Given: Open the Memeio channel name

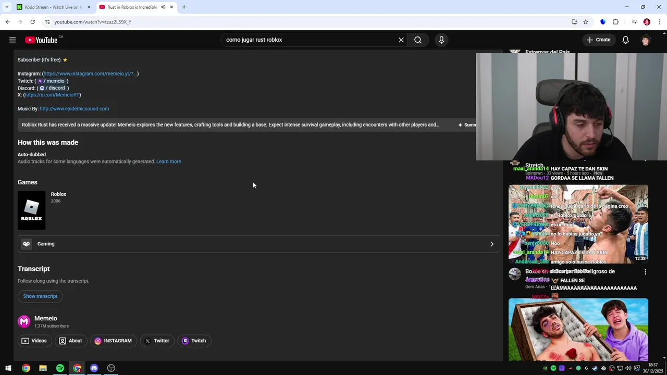Looking at the screenshot, I should pyautogui.click(x=46, y=319).
